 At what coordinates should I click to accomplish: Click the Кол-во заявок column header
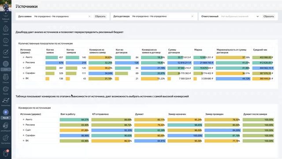(x=50, y=51)
